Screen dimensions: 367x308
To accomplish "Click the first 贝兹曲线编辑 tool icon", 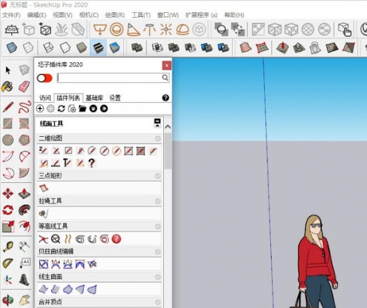I will pyautogui.click(x=44, y=264).
